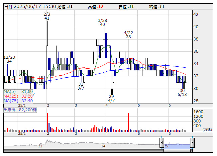Click the 4/7 low marker of 29
The height and width of the screenshot is (156, 217).
pyautogui.click(x=111, y=98)
